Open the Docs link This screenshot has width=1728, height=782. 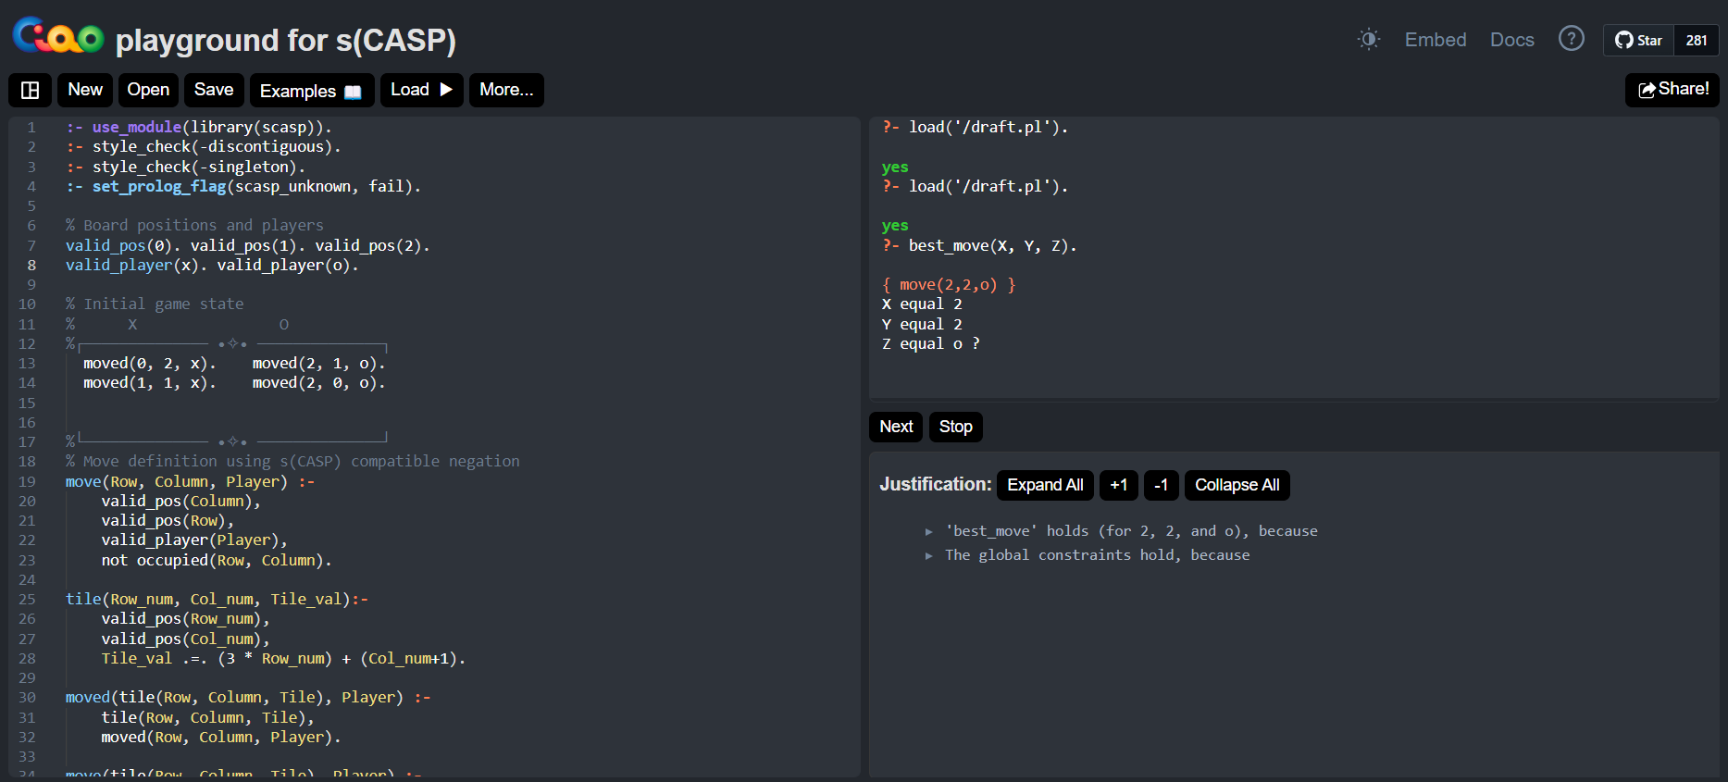tap(1511, 40)
